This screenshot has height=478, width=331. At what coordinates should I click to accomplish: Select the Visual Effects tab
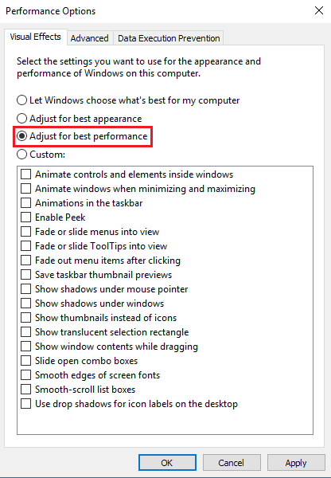(35, 37)
